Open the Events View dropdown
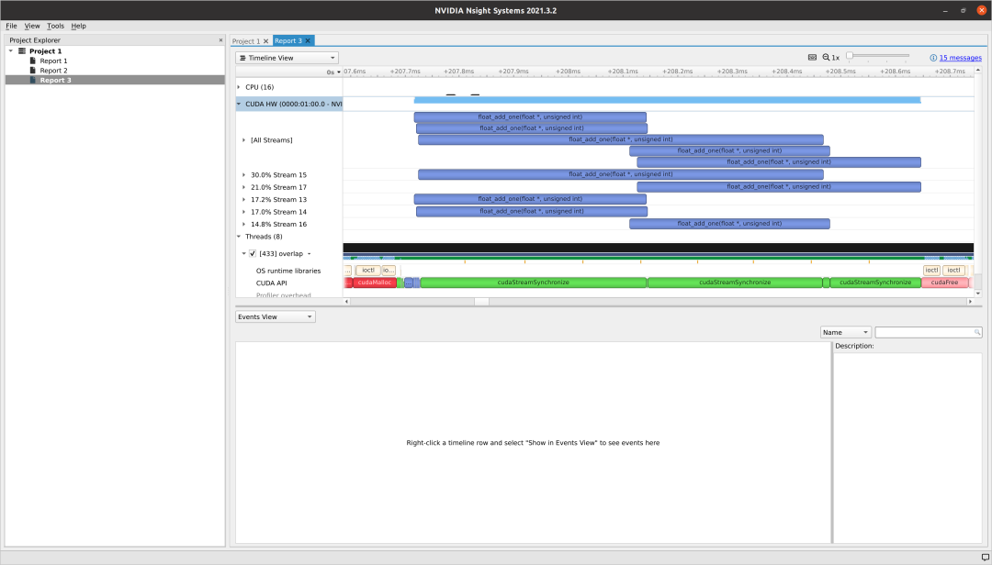The height and width of the screenshot is (565, 992). (276, 316)
